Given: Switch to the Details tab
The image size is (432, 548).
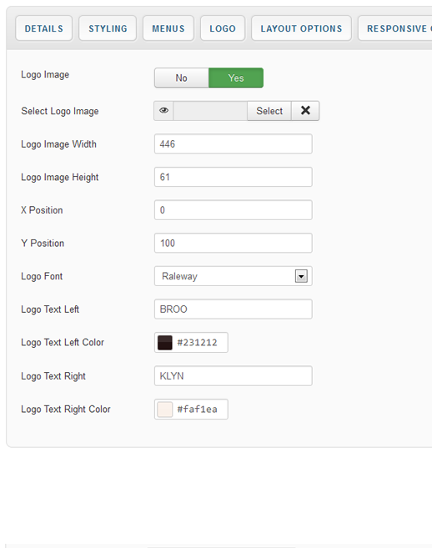Looking at the screenshot, I should [x=44, y=28].
